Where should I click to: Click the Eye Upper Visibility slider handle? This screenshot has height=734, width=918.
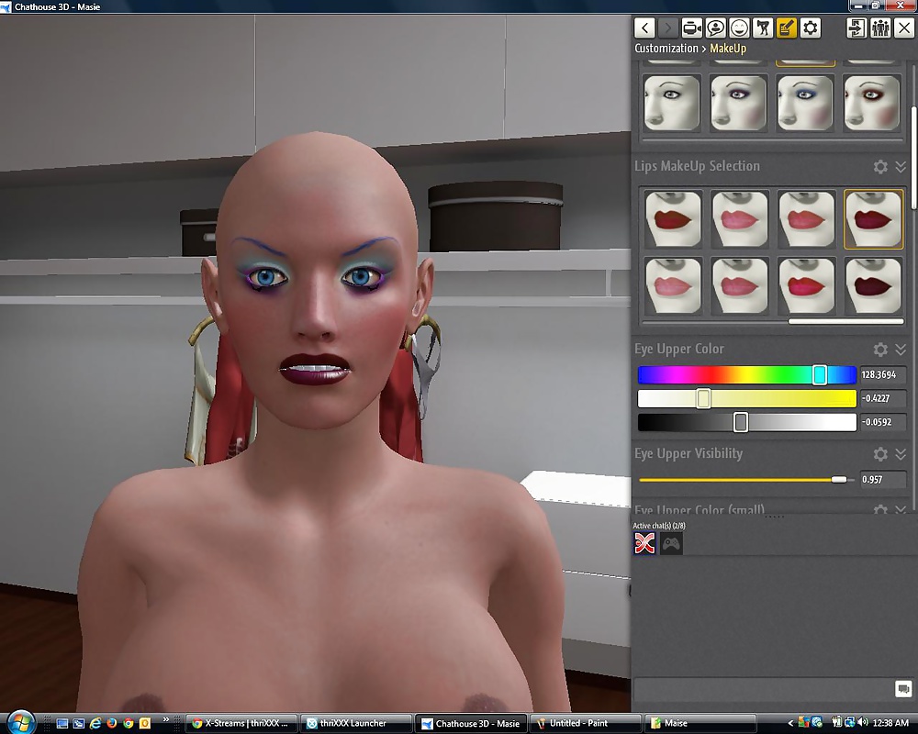[x=838, y=480]
